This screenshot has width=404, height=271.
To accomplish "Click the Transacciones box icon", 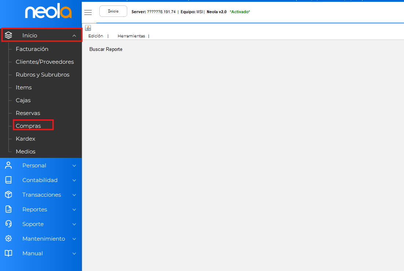I will click(x=8, y=194).
